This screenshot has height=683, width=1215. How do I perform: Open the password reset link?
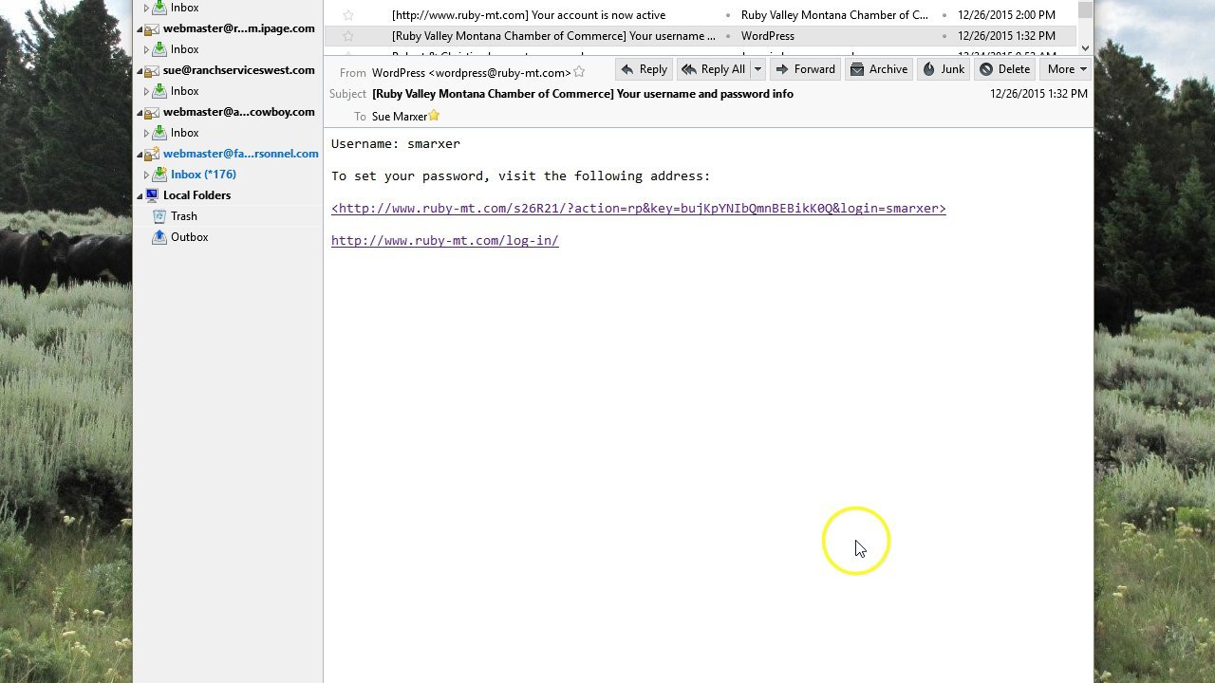pos(638,209)
